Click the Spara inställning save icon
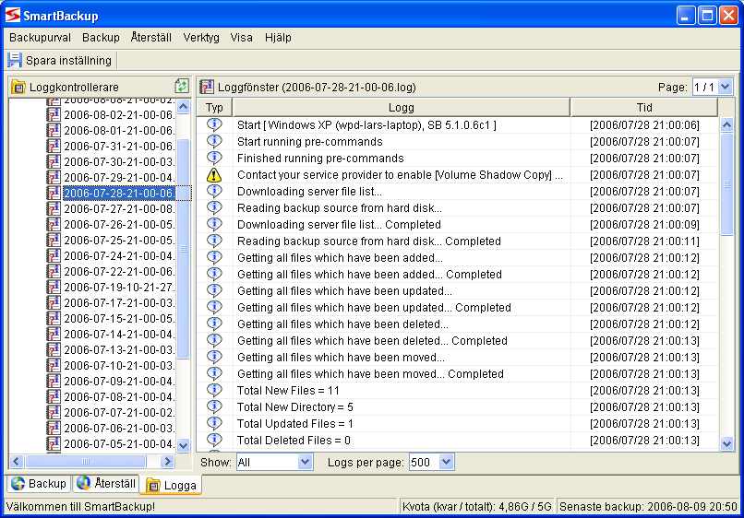Screen dimensions: 744x518 (15, 60)
